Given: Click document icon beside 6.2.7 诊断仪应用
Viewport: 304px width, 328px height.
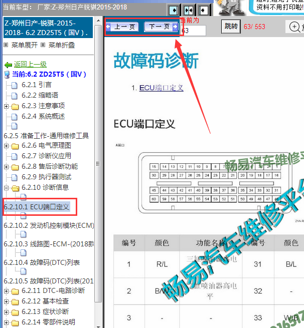Looking at the screenshot, I should (15, 156).
